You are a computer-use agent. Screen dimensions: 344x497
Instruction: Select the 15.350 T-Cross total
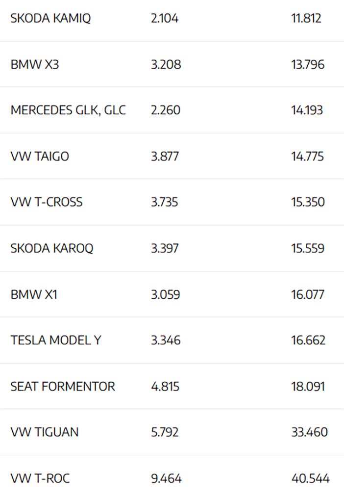(308, 202)
